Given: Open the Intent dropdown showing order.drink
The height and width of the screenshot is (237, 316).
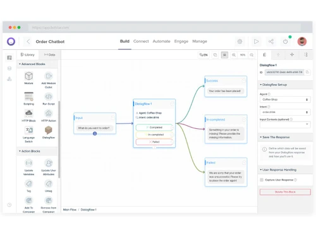Looking at the screenshot, I should (285, 112).
